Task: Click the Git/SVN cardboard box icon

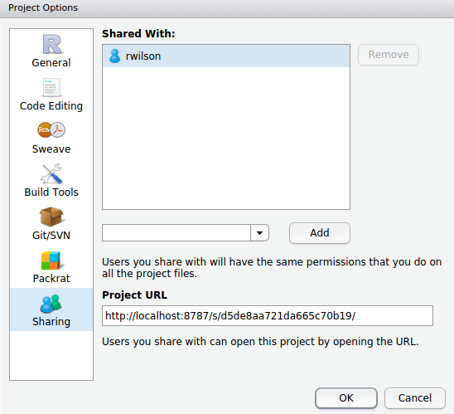Action: (51, 217)
